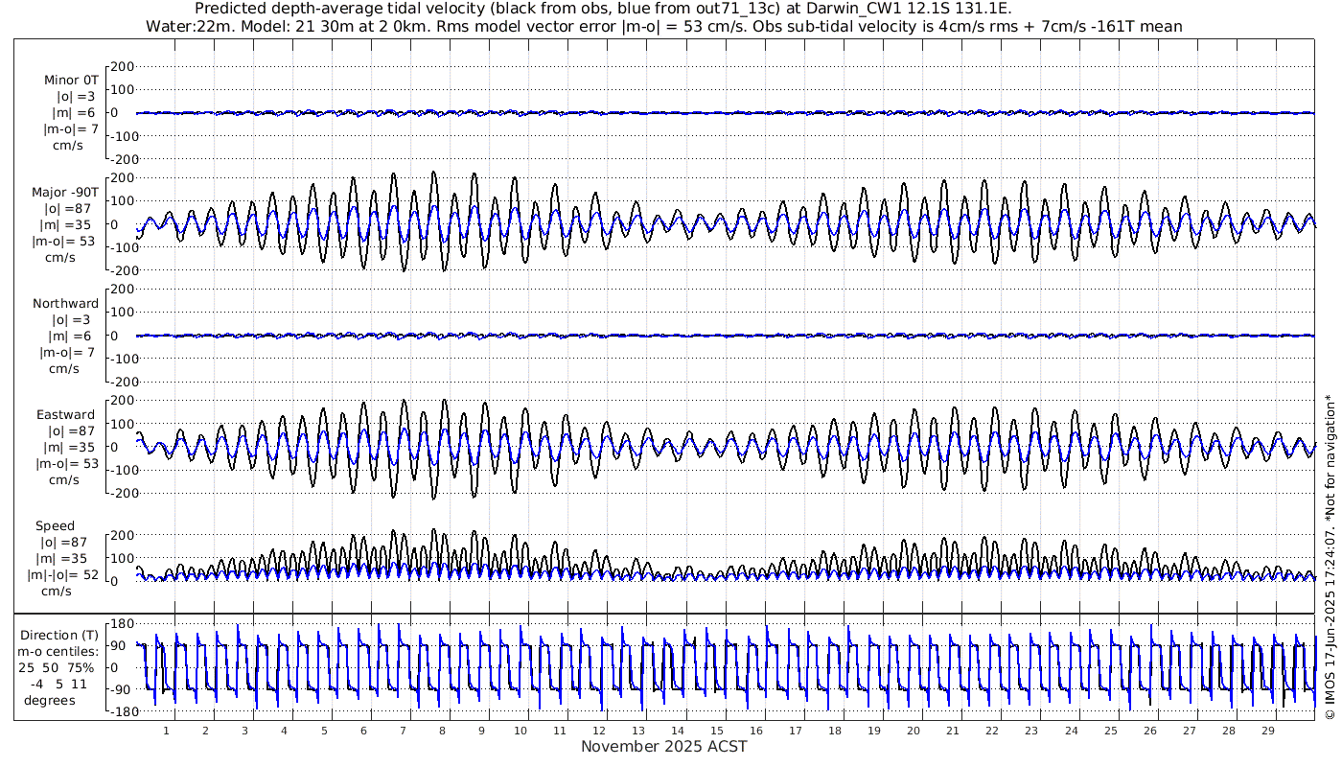The width and height of the screenshot is (1342, 767).
Task: Click the day '22' x-axis tick label
Action: click(x=992, y=731)
